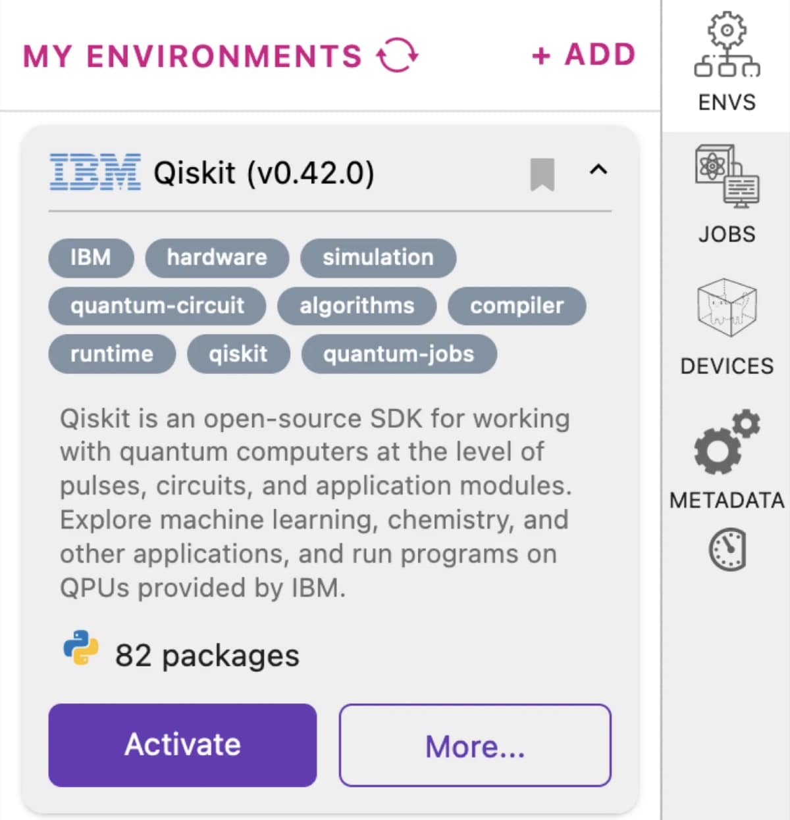Click the Python logo next to packages

coord(81,648)
